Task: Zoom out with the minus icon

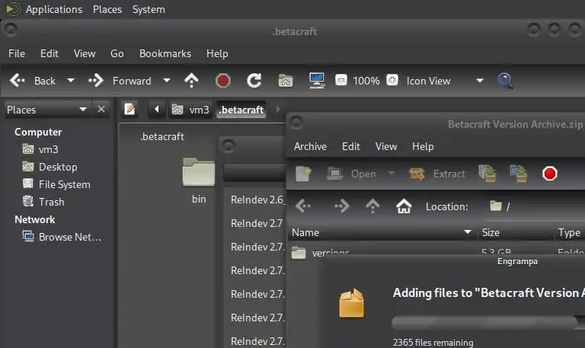Action: pyautogui.click(x=341, y=80)
